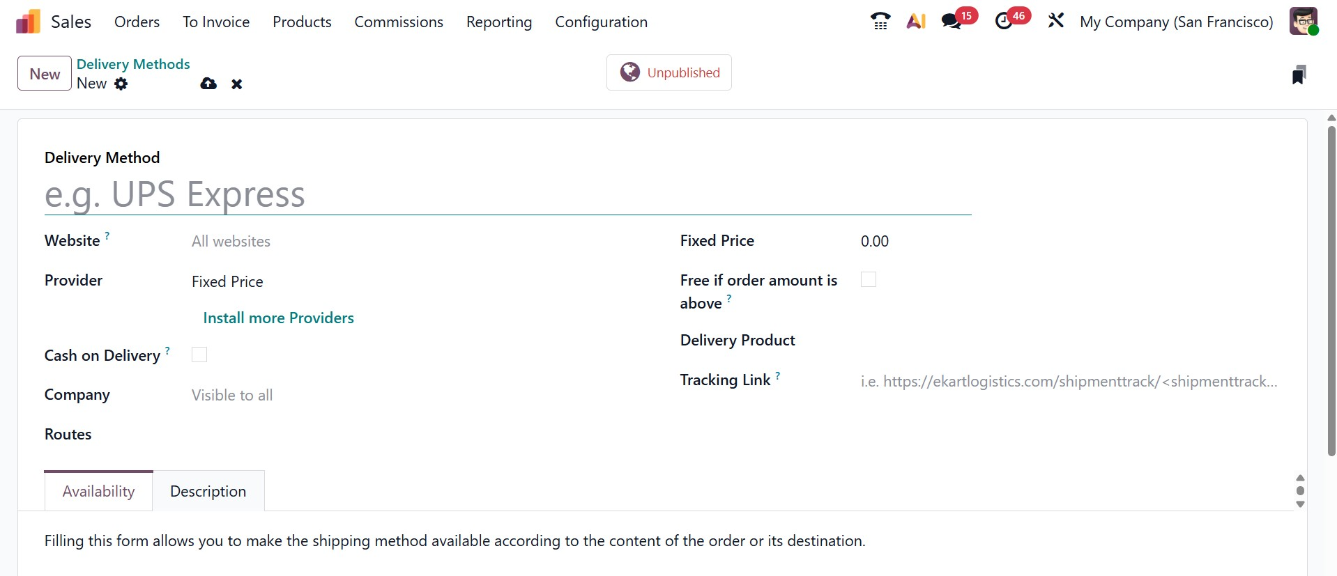Click the Sales app logo icon
1337x576 pixels.
tap(28, 22)
